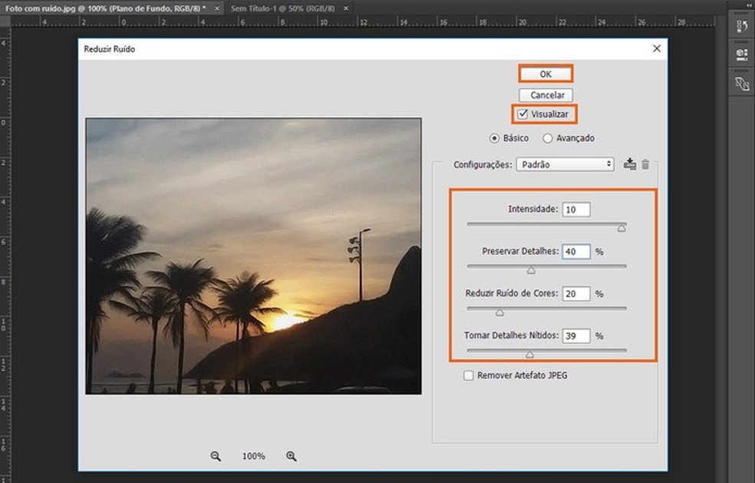The image size is (755, 483).
Task: Toggle the Visualizar preview checkbox
Action: (x=523, y=114)
